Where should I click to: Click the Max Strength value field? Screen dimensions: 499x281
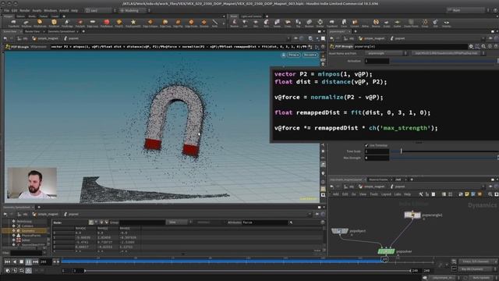[x=377, y=158]
